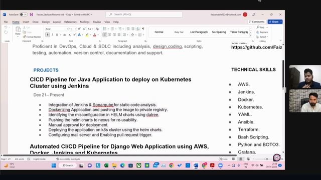The width and height of the screenshot is (321, 180).
Task: Click the Shading paint bucket icon
Action: 132,34
